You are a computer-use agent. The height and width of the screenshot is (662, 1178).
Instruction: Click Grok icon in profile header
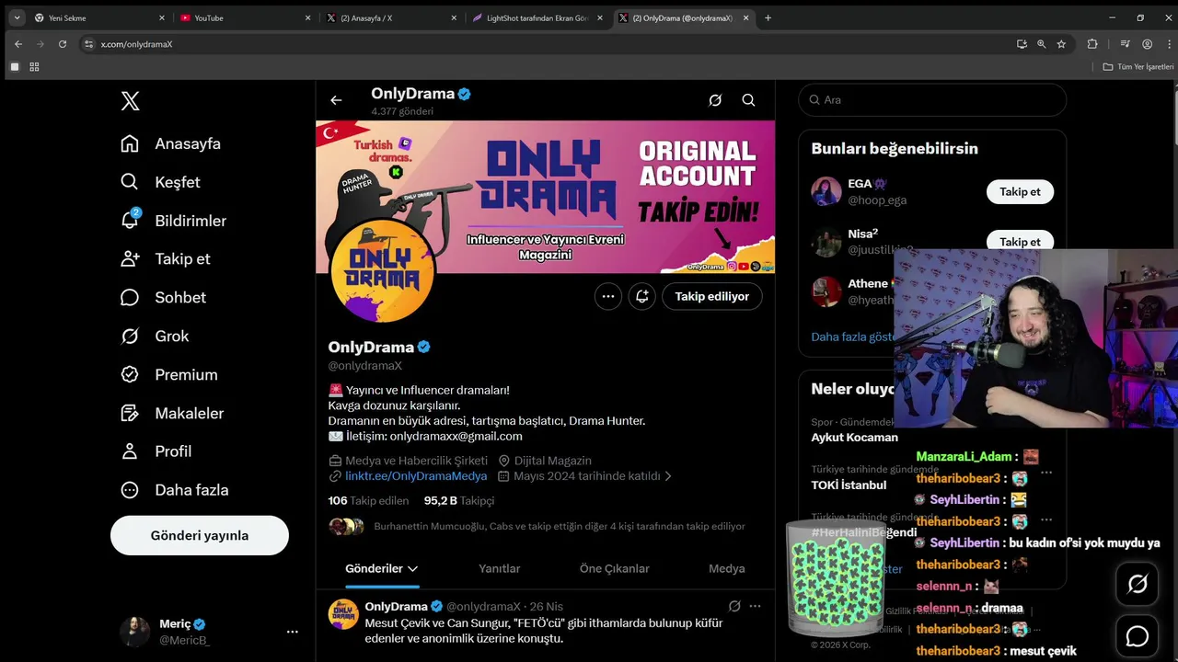[715, 100]
